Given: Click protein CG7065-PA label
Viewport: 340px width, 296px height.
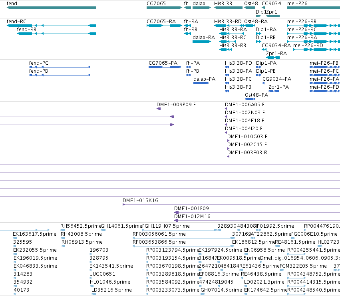Looking at the screenshot, I should tap(163, 63).
